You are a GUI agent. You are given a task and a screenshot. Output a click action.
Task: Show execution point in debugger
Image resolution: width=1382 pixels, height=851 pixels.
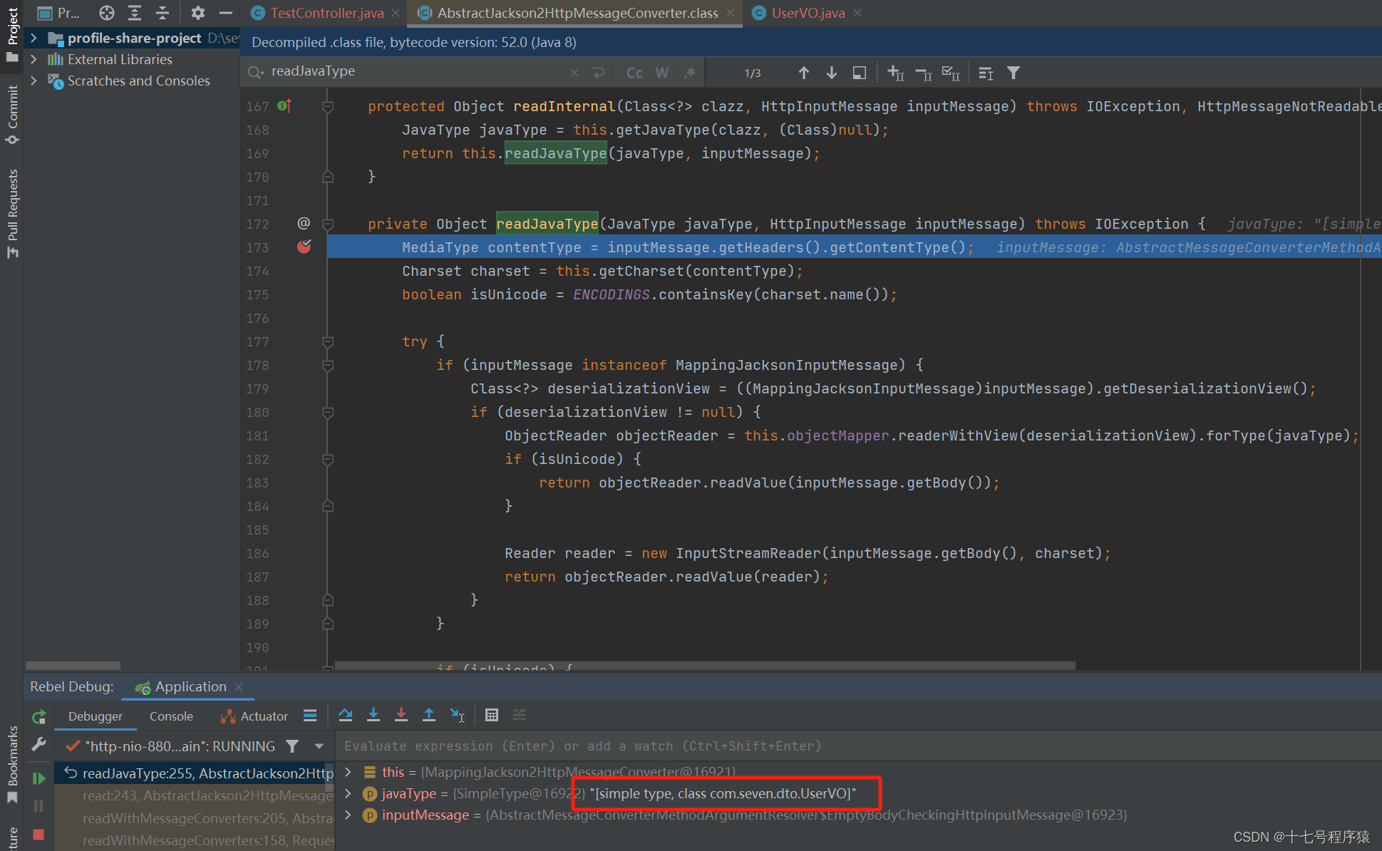pos(310,715)
